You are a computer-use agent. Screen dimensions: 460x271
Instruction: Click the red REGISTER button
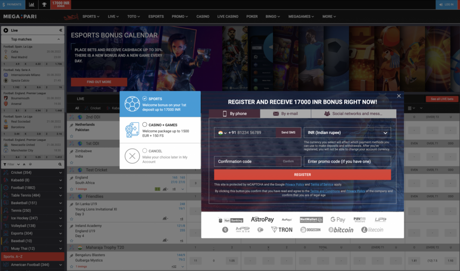coord(303,175)
